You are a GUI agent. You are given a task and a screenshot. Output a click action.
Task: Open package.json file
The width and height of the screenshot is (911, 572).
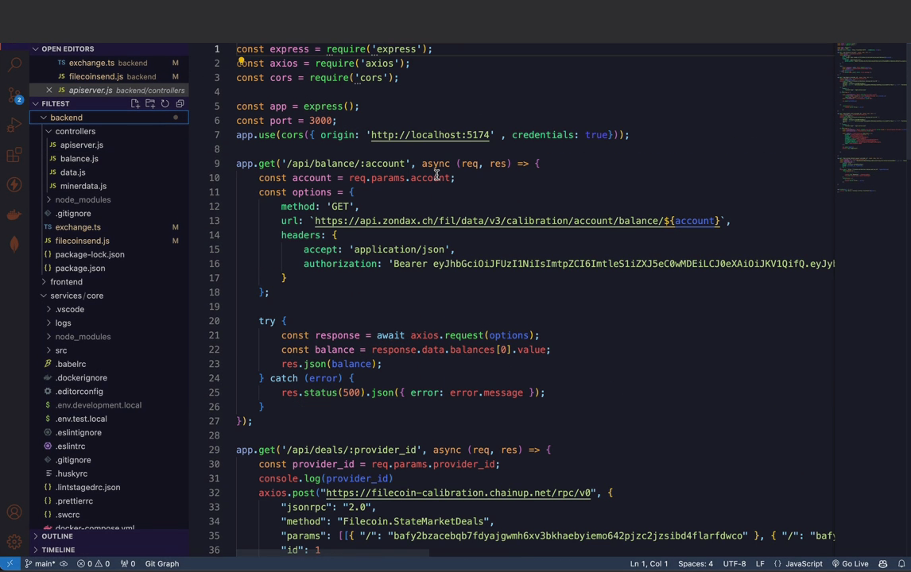[109, 269]
